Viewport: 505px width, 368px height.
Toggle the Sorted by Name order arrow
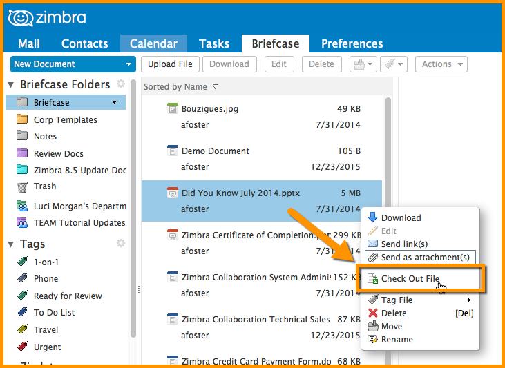click(x=216, y=86)
